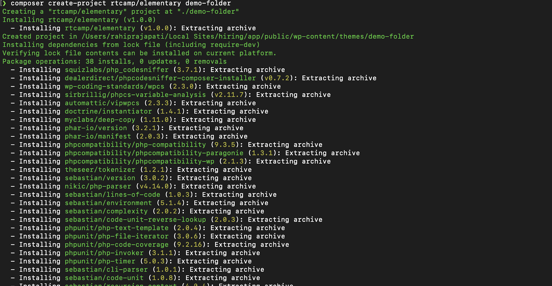
Task: Click version (v4.14.0) of nikic/php-parser
Action: (154, 186)
